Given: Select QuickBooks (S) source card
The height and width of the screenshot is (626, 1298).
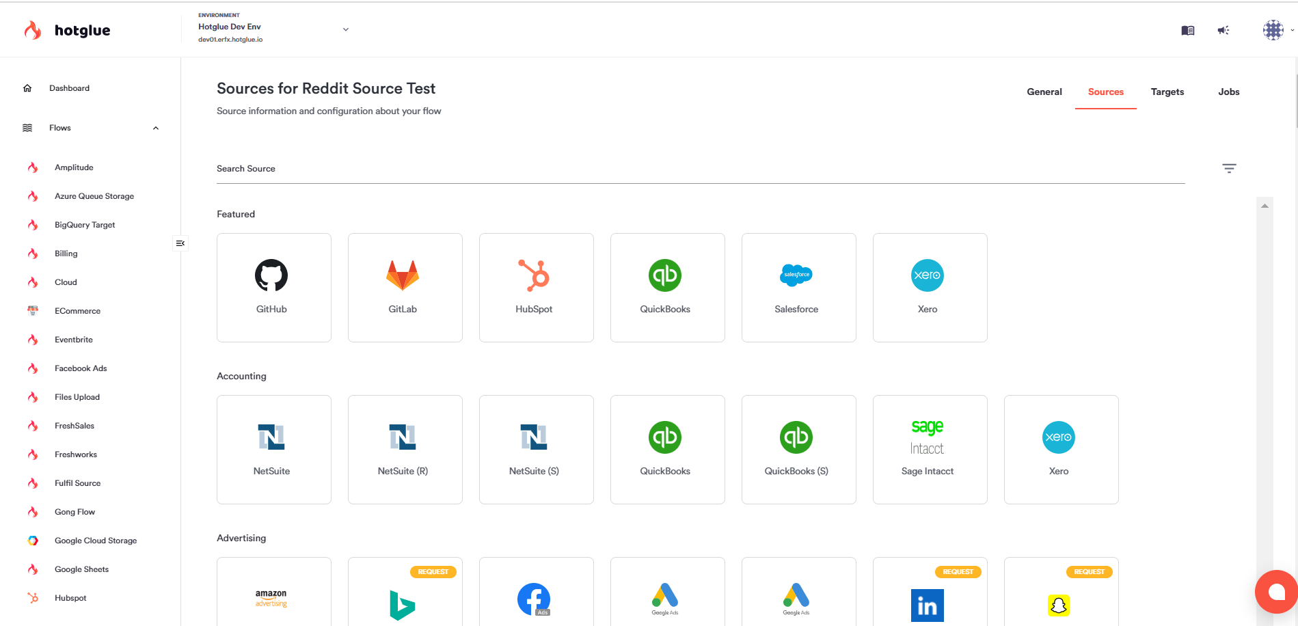Looking at the screenshot, I should tap(799, 450).
